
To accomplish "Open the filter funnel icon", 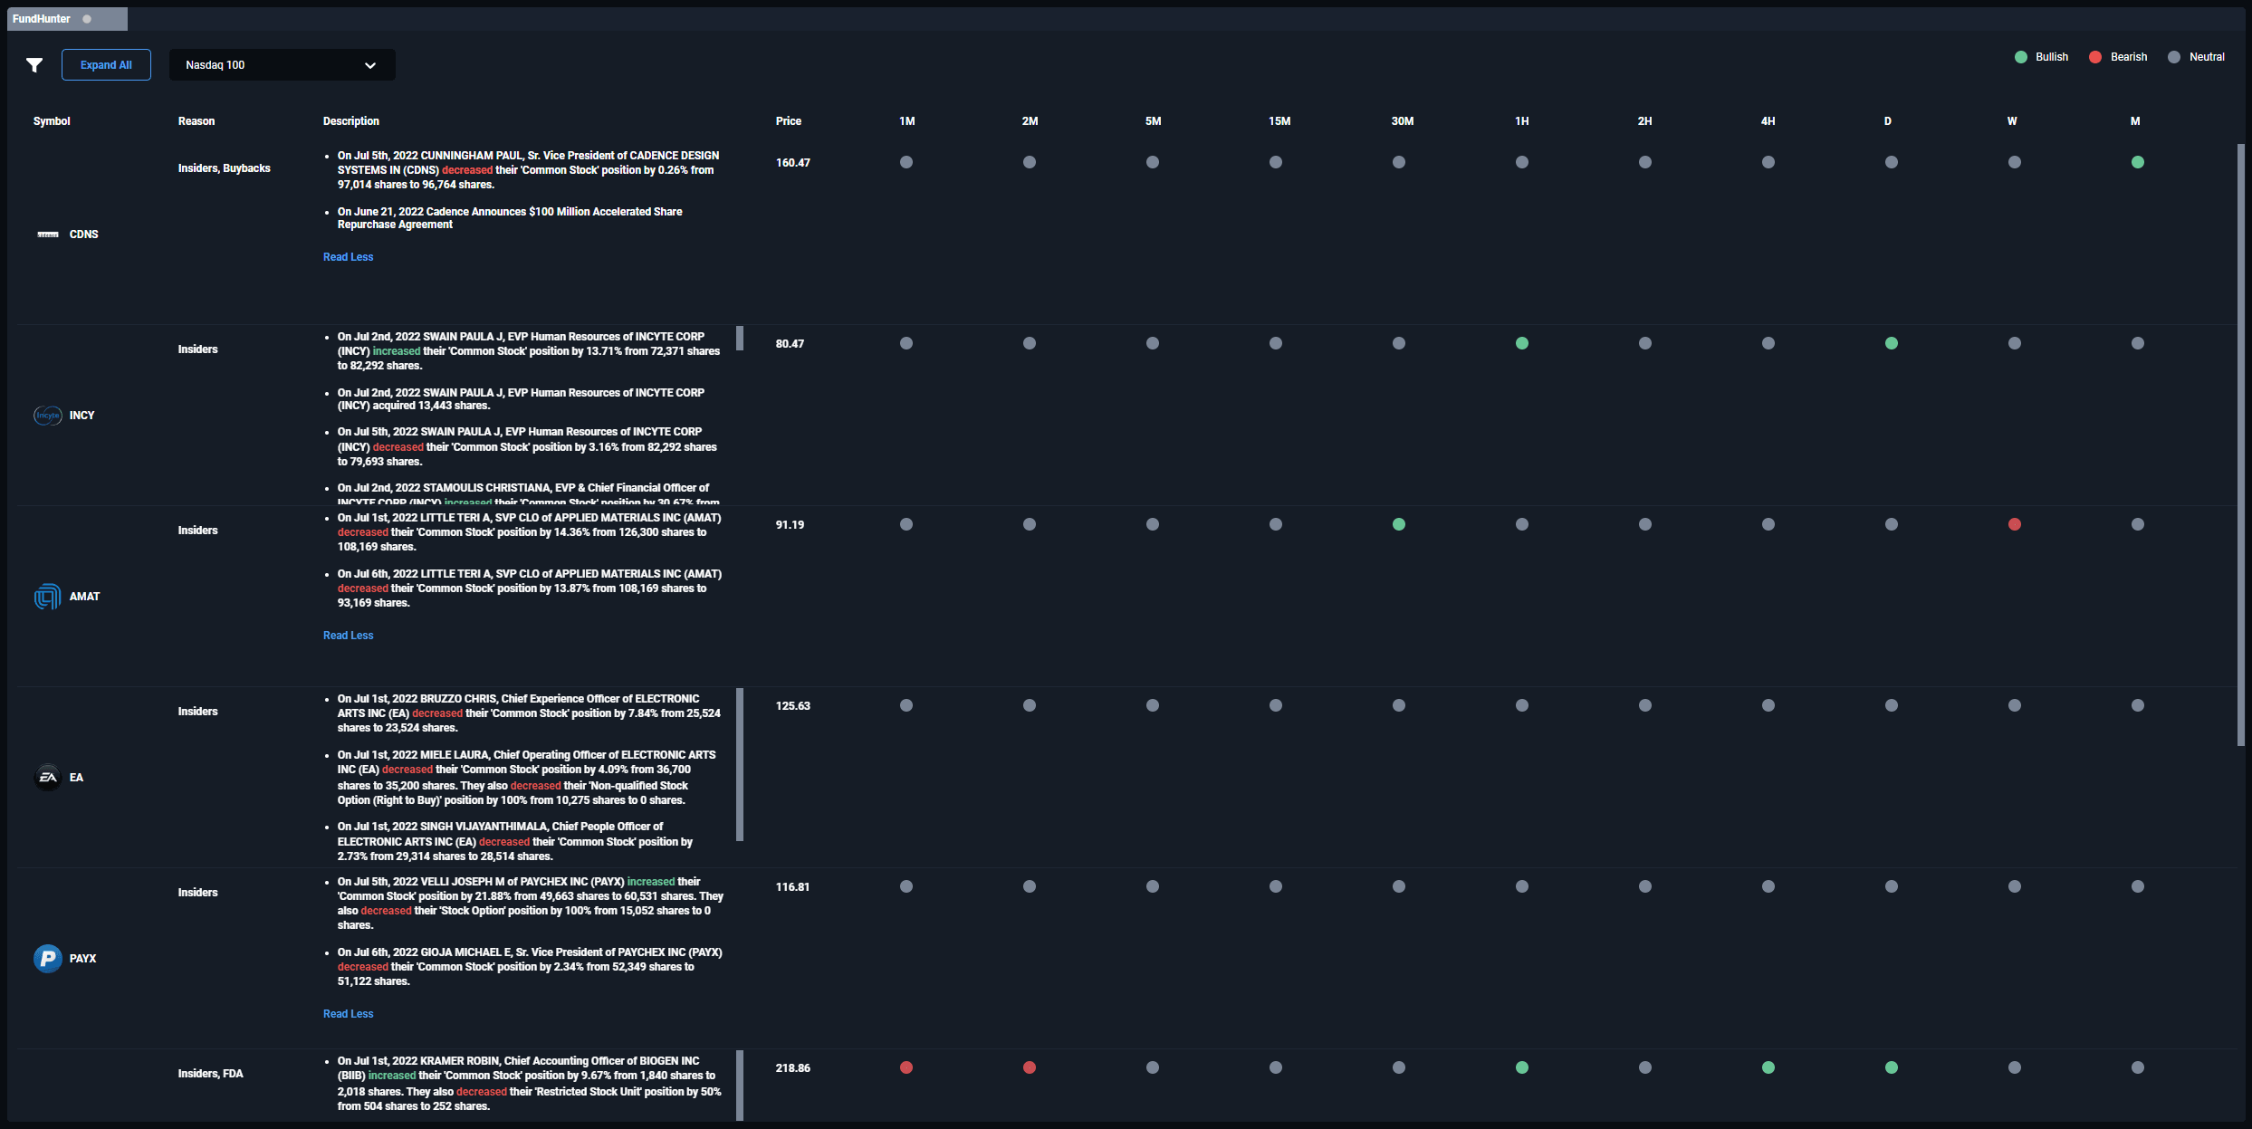I will 34,65.
